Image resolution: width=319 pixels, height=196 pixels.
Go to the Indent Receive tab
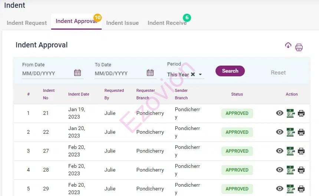[167, 23]
